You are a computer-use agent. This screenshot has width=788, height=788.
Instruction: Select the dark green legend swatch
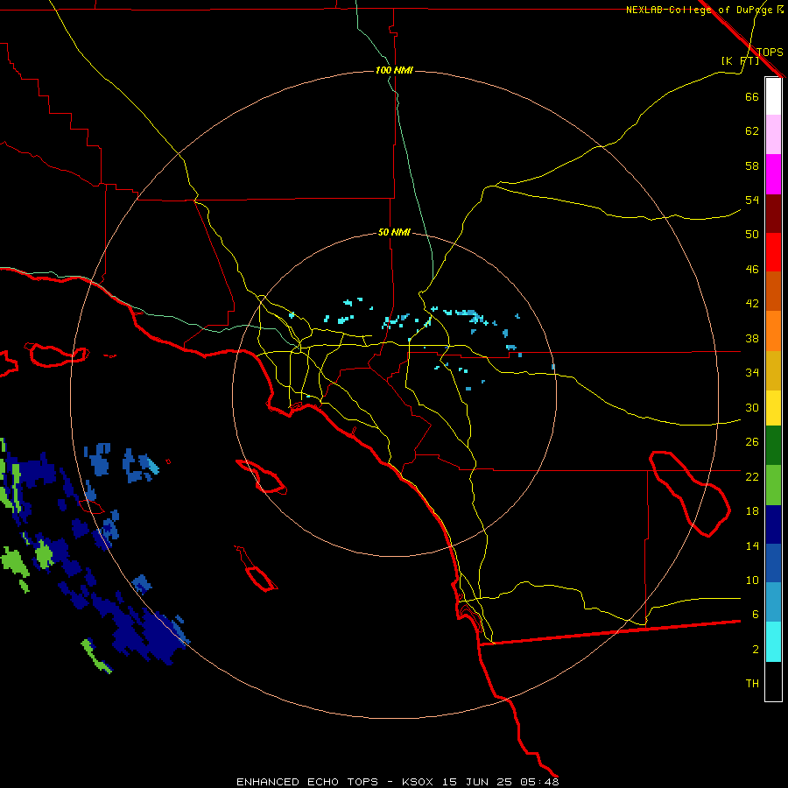pyautogui.click(x=773, y=446)
